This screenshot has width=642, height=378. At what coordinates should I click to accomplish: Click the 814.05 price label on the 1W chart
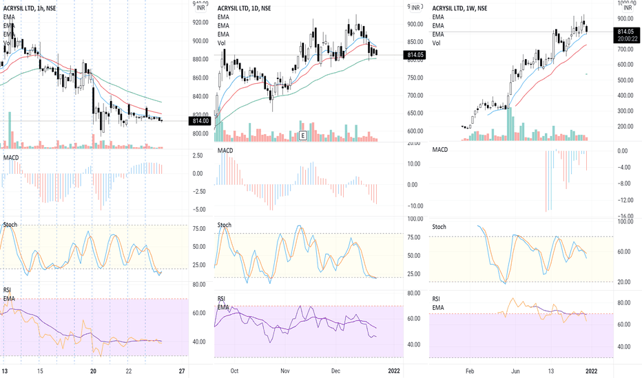[626, 32]
